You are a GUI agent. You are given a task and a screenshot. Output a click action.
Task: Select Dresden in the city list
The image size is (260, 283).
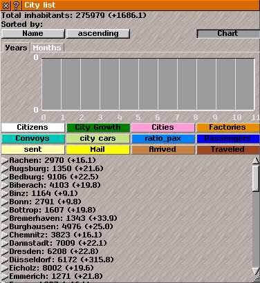[54, 251]
